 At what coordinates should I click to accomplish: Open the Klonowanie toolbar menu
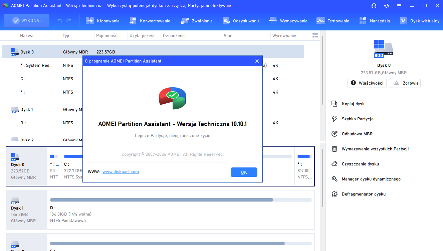tap(103, 21)
